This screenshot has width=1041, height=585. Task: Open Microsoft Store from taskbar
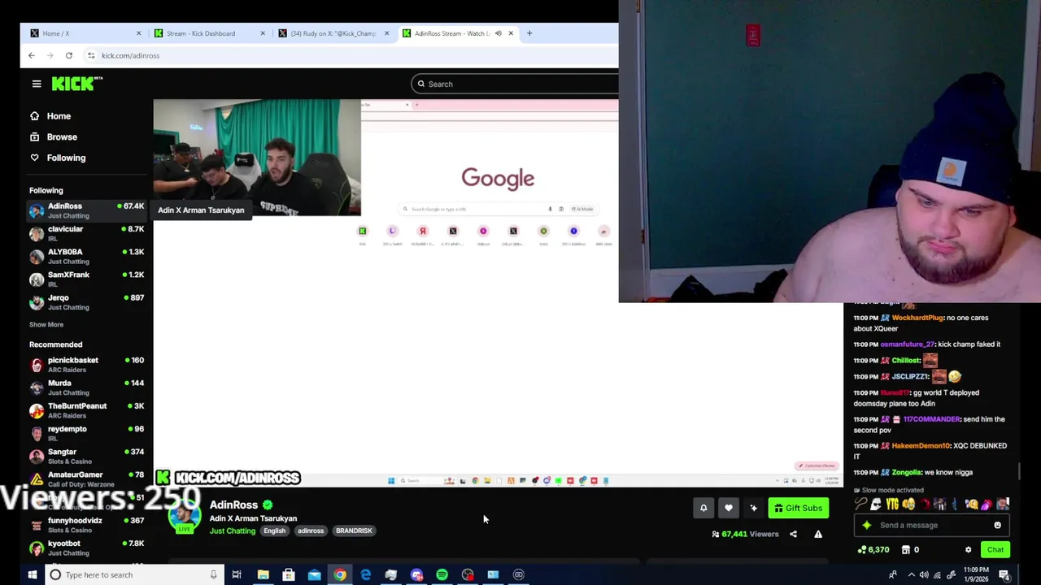289,574
